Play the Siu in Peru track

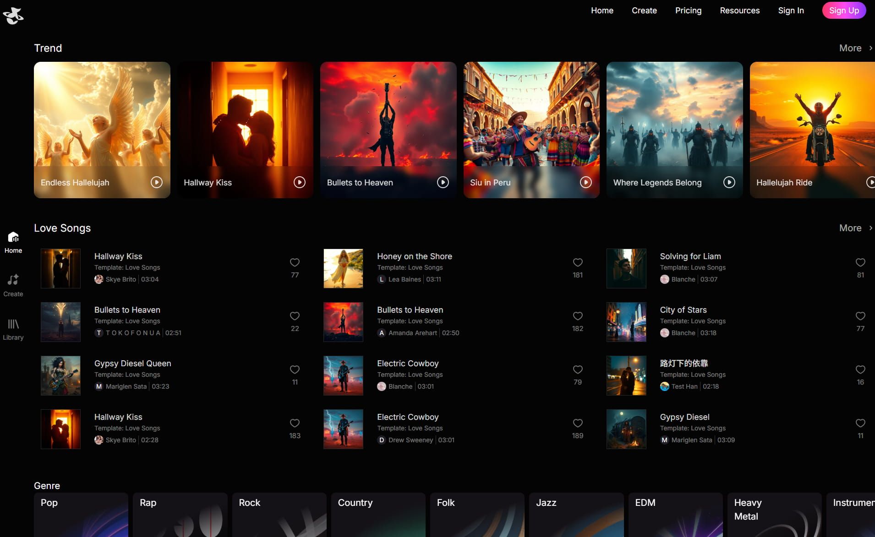(585, 182)
